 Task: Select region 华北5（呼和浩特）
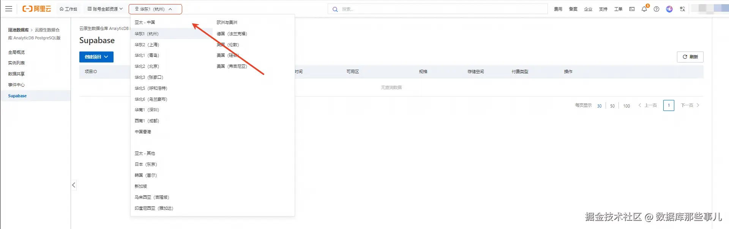click(x=151, y=88)
